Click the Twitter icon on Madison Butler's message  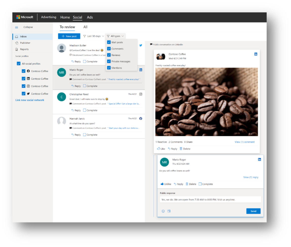pos(141,45)
